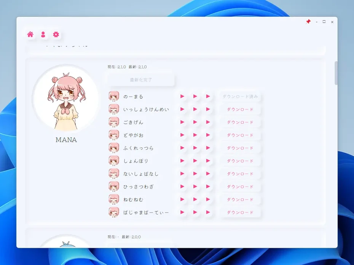Click the ごきげん face thumbnail
This screenshot has width=354, height=265.
pos(114,122)
